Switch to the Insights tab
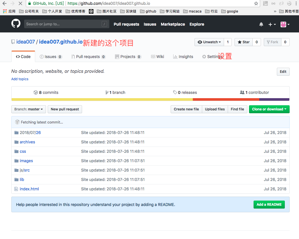The width and height of the screenshot is (299, 239). click(x=183, y=57)
